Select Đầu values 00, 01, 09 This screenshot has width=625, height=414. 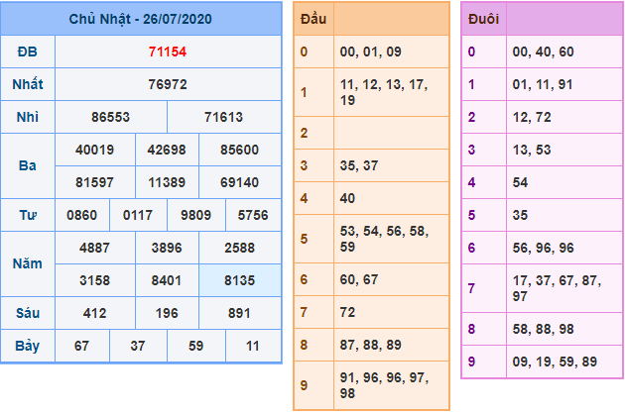[371, 52]
